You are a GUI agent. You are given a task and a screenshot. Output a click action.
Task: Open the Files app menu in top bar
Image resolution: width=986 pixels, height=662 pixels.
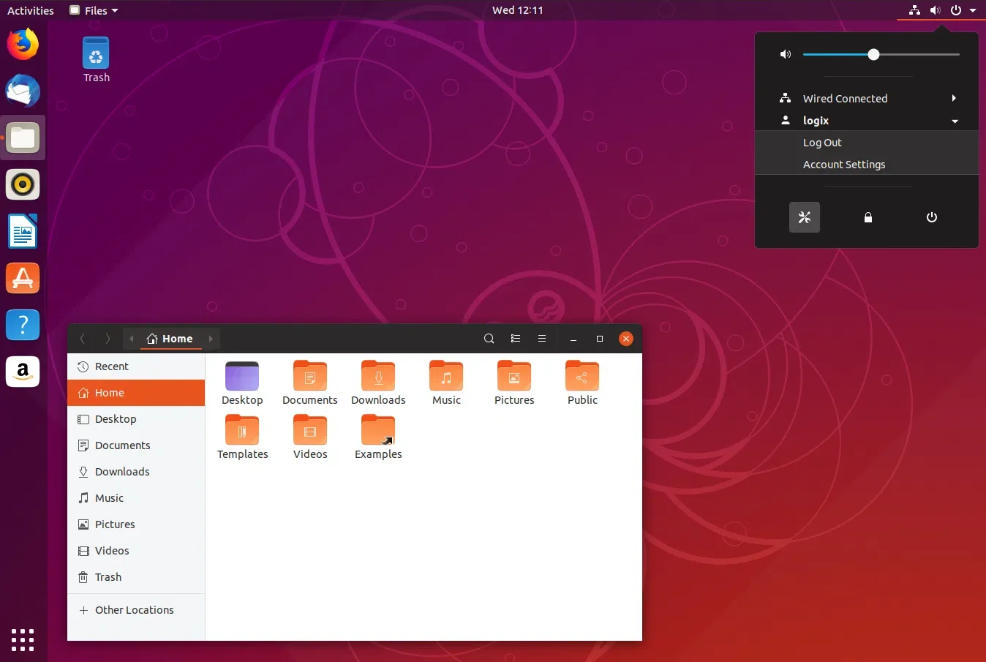pos(94,10)
